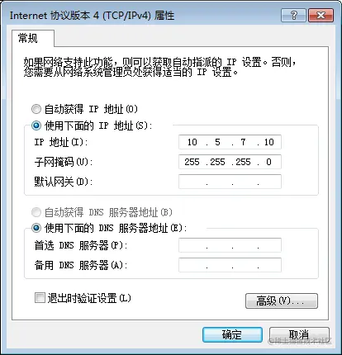Open the 常规 tab

coord(27,38)
